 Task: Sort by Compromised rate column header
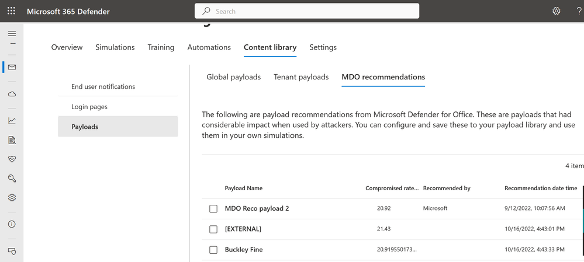(392, 188)
